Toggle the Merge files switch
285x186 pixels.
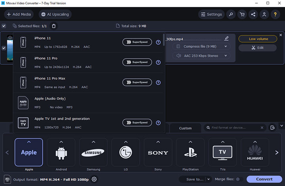point(239,179)
